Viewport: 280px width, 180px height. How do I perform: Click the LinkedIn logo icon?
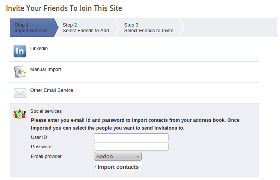click(20, 51)
